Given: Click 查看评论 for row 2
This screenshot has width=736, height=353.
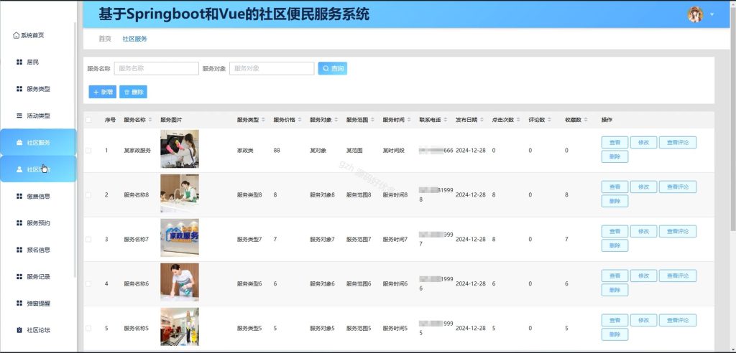Looking at the screenshot, I should click(x=677, y=187).
